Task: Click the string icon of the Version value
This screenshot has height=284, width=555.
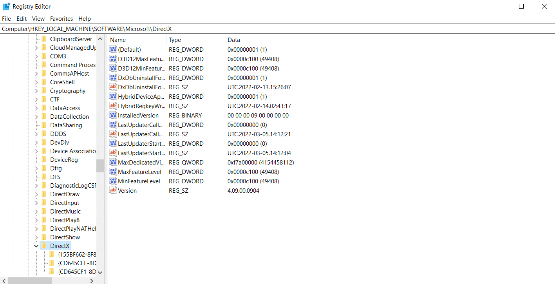Action: click(113, 191)
